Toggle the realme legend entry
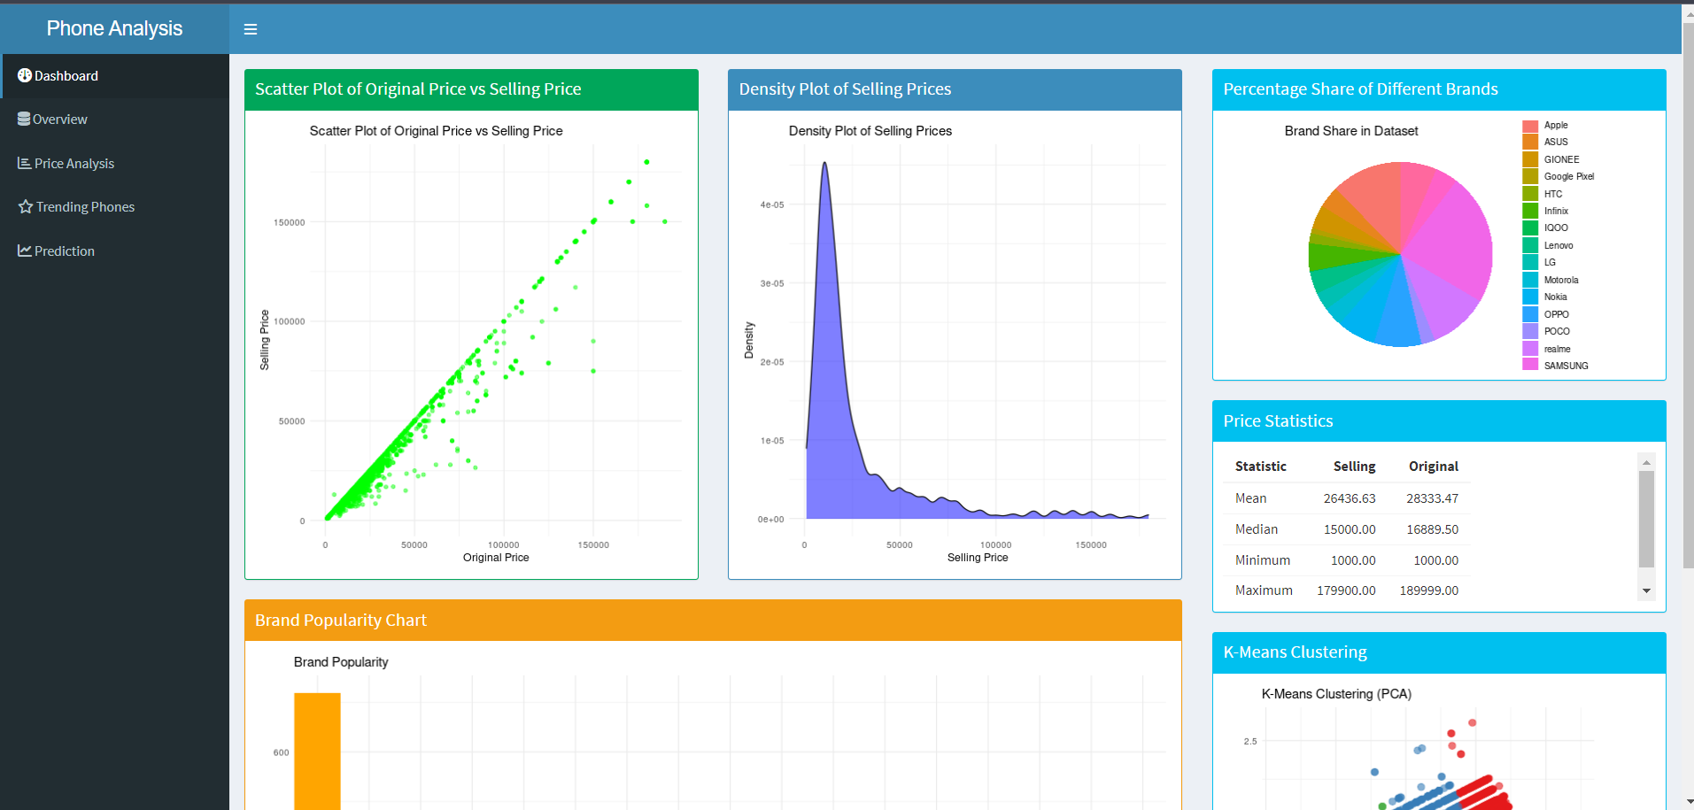The width and height of the screenshot is (1694, 810). [x=1557, y=349]
